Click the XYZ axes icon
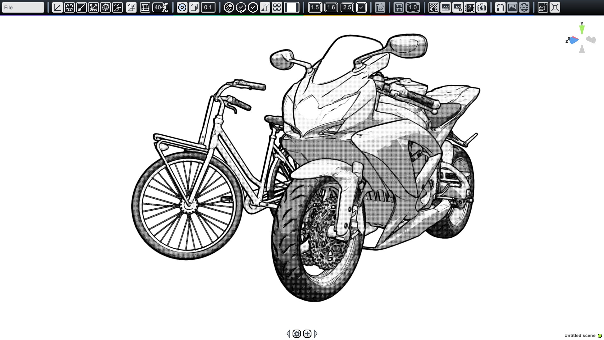The height and width of the screenshot is (340, 604). tap(57, 7)
